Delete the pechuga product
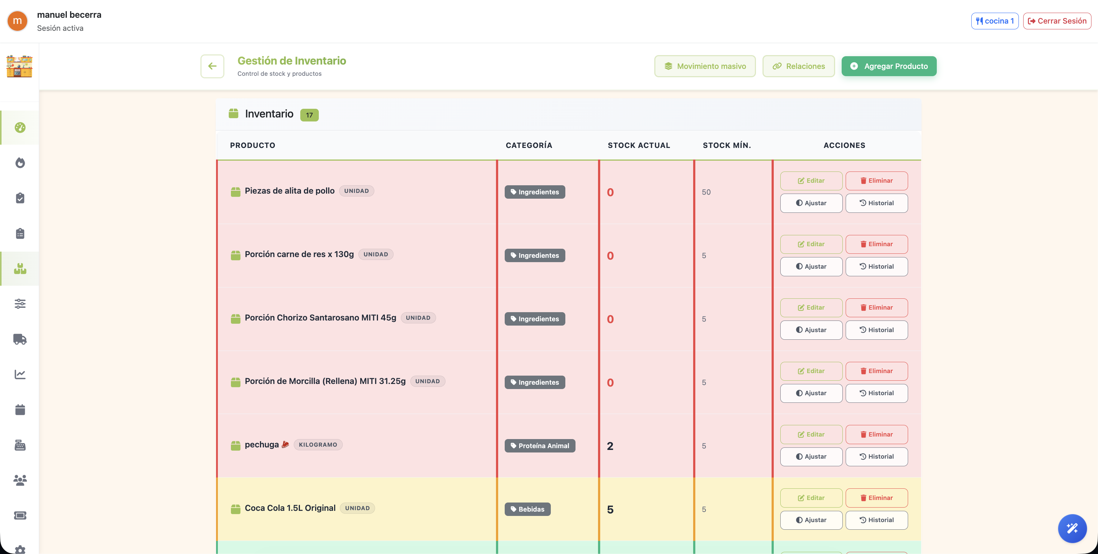This screenshot has width=1098, height=554. [877, 434]
